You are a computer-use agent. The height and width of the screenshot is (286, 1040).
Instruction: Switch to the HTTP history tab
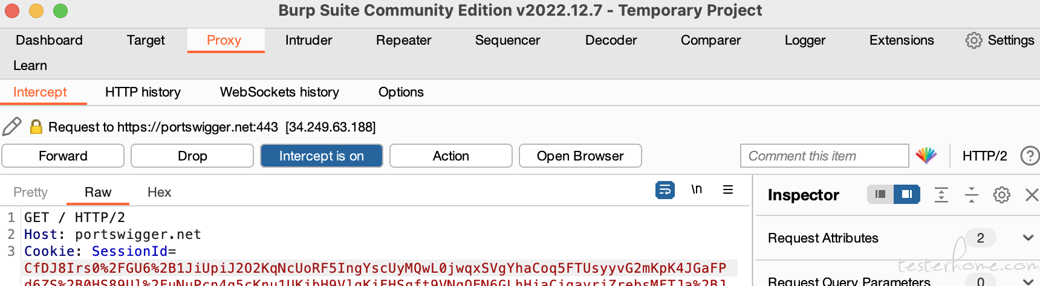(143, 92)
